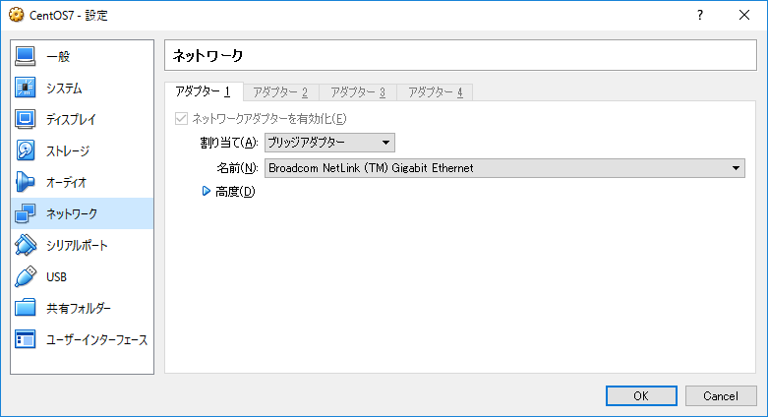Screen dimensions: 768x417
Task: Click the Cancel button
Action: [721, 396]
